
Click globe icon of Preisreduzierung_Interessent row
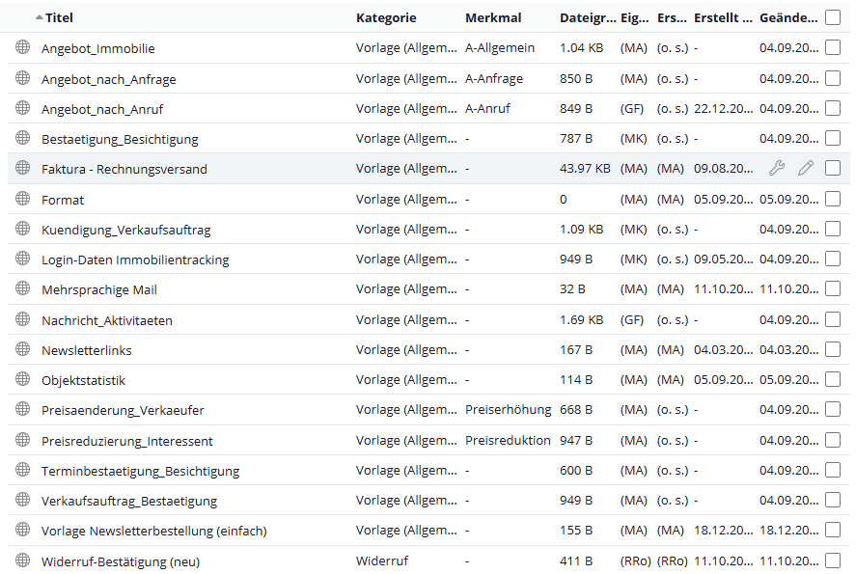[x=22, y=440]
